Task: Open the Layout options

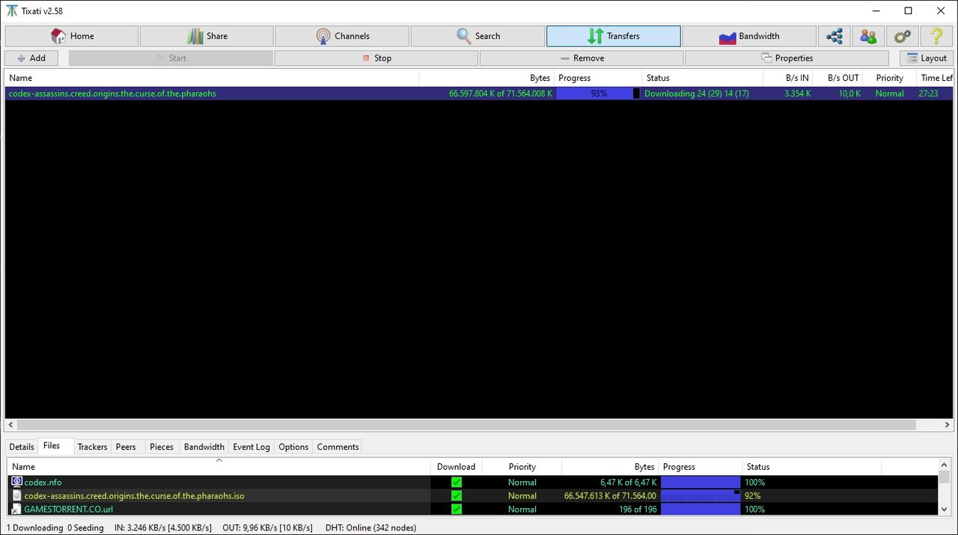Action: (927, 58)
